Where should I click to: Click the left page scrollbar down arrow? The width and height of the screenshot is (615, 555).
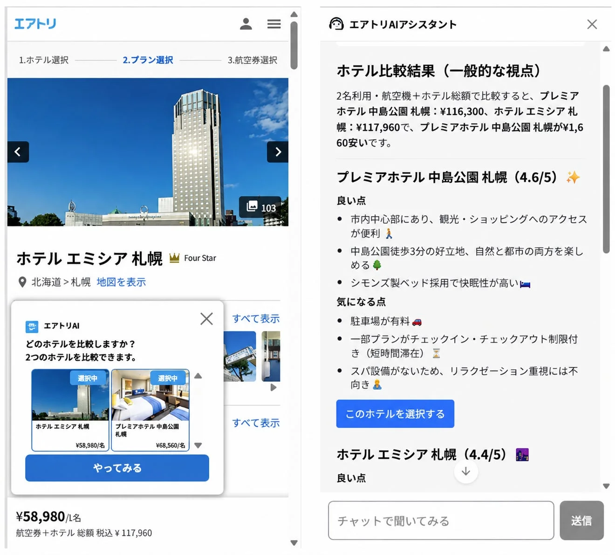coord(294,543)
